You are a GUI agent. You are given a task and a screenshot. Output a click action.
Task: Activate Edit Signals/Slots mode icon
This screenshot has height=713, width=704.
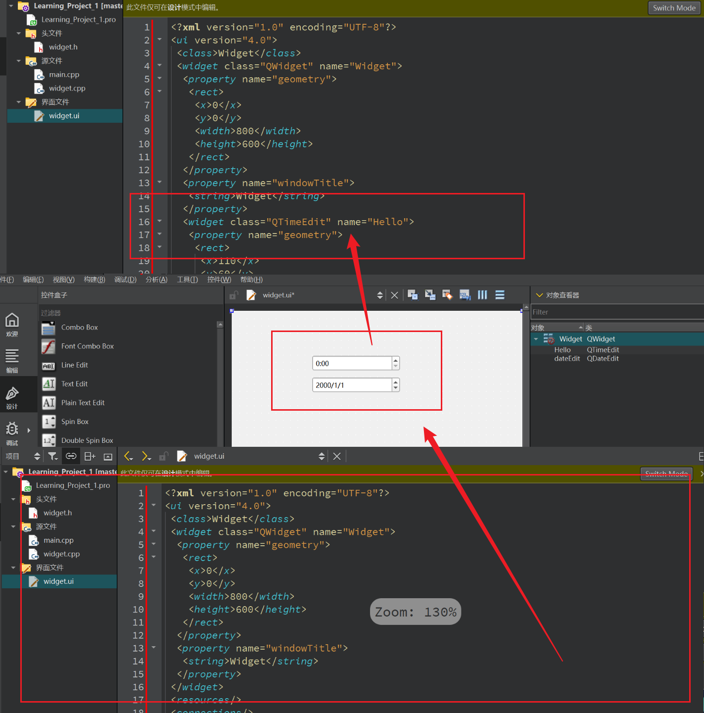point(430,295)
